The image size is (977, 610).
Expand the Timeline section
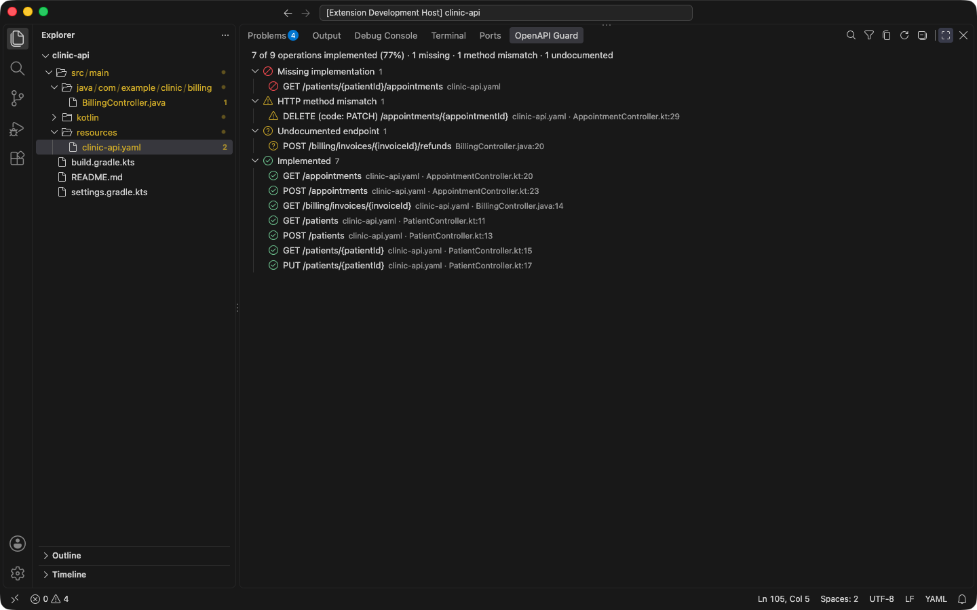(134, 575)
